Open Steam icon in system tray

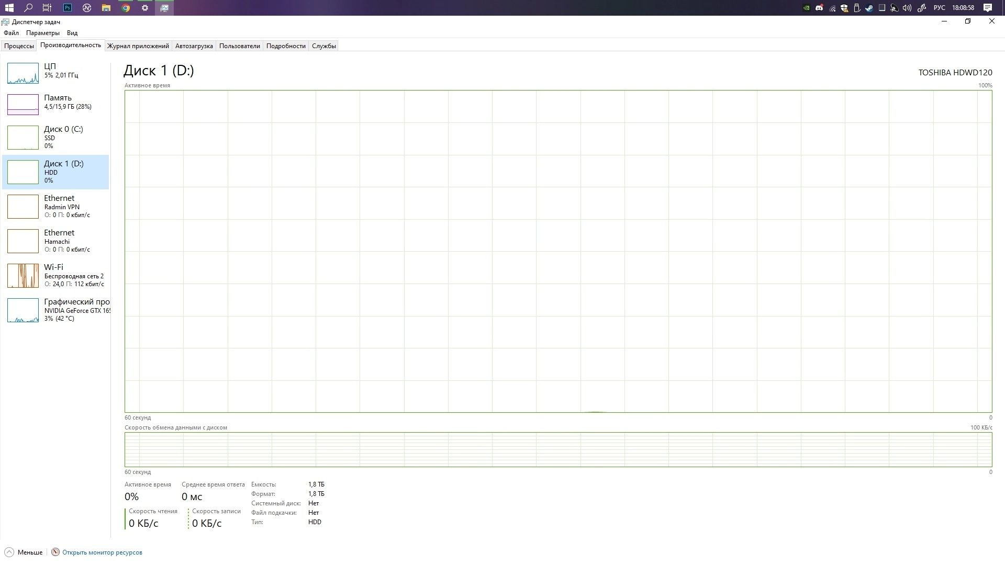(869, 8)
